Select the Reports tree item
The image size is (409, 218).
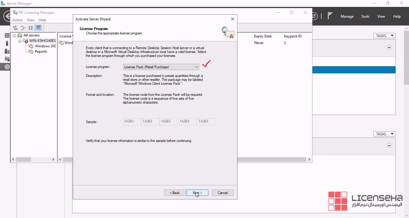(41, 52)
